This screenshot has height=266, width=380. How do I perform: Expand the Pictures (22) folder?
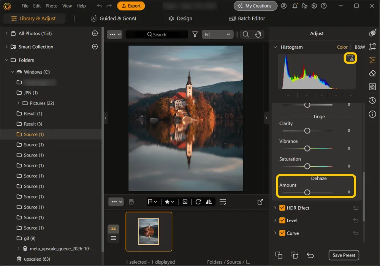[18, 103]
